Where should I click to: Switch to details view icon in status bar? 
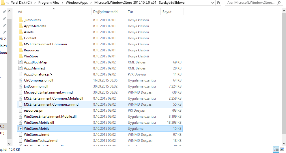[x=276, y=149]
